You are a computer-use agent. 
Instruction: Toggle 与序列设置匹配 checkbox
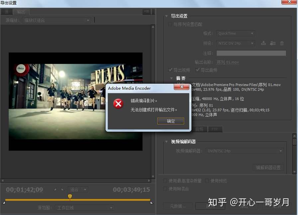click(x=170, y=24)
